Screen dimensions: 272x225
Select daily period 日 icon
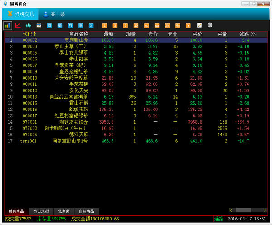[49, 25]
